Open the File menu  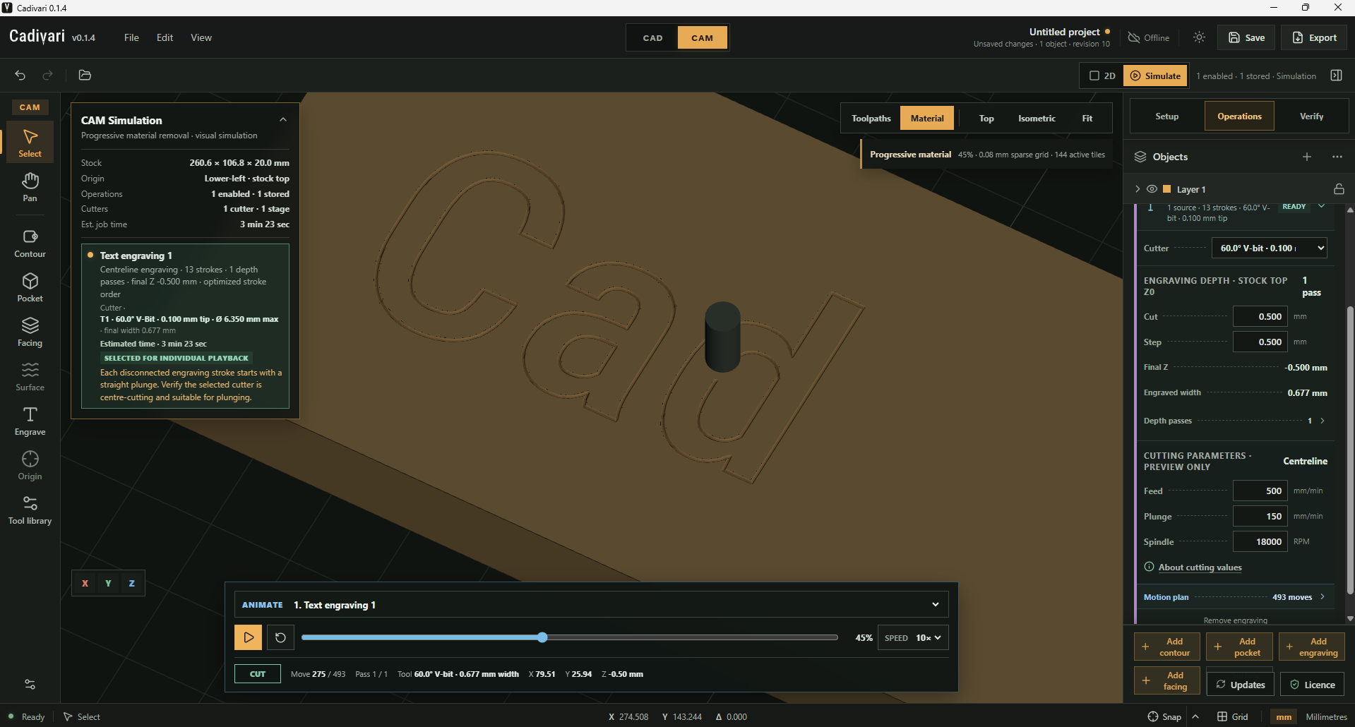pyautogui.click(x=131, y=37)
